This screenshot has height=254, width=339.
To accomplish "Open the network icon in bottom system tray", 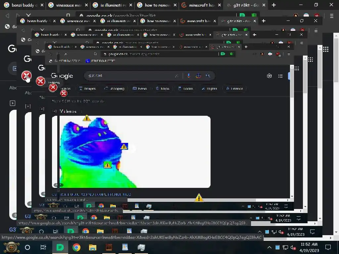I will [285, 247].
